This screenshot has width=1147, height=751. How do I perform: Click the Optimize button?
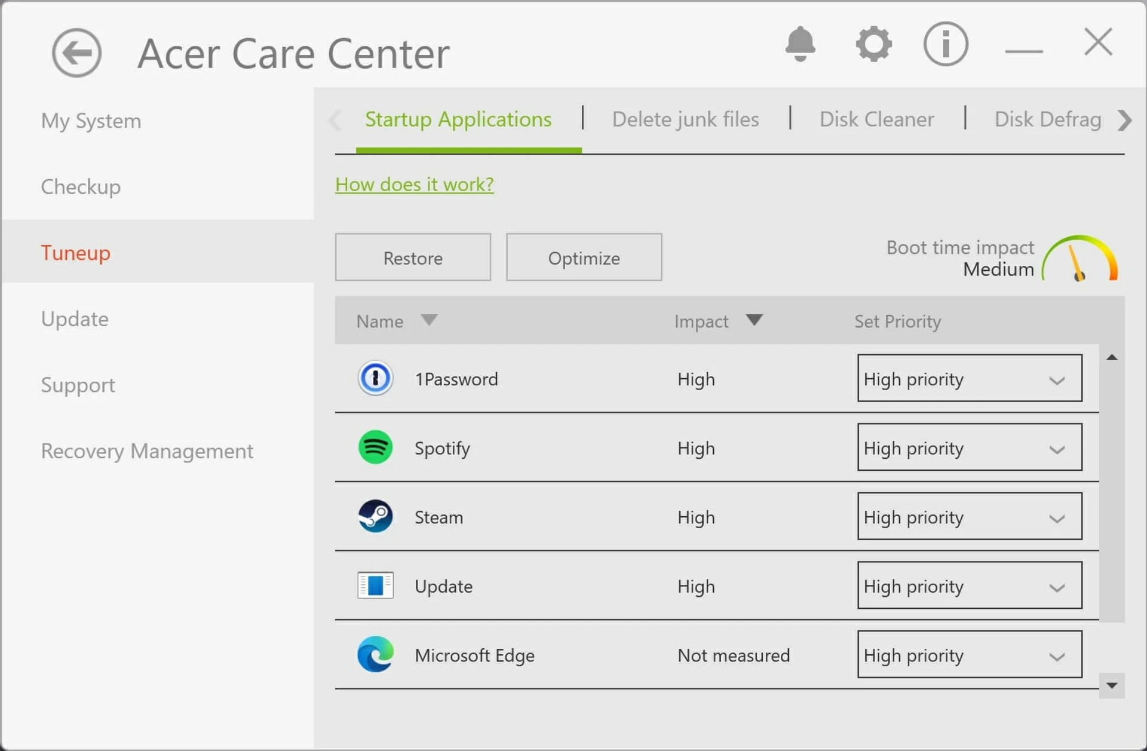tap(584, 257)
